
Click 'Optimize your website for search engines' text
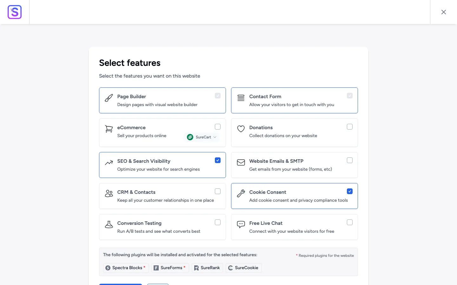pyautogui.click(x=158, y=169)
